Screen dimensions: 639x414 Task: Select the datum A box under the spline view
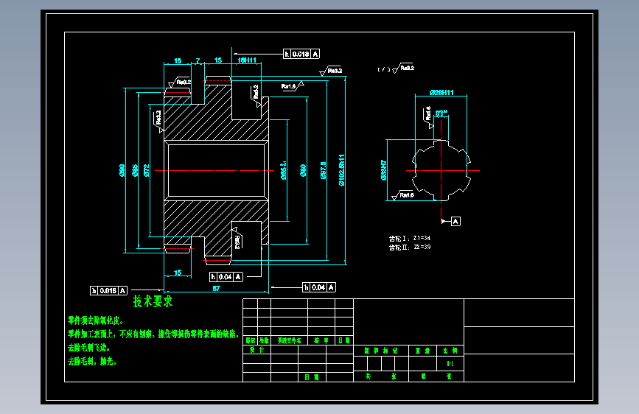point(455,221)
